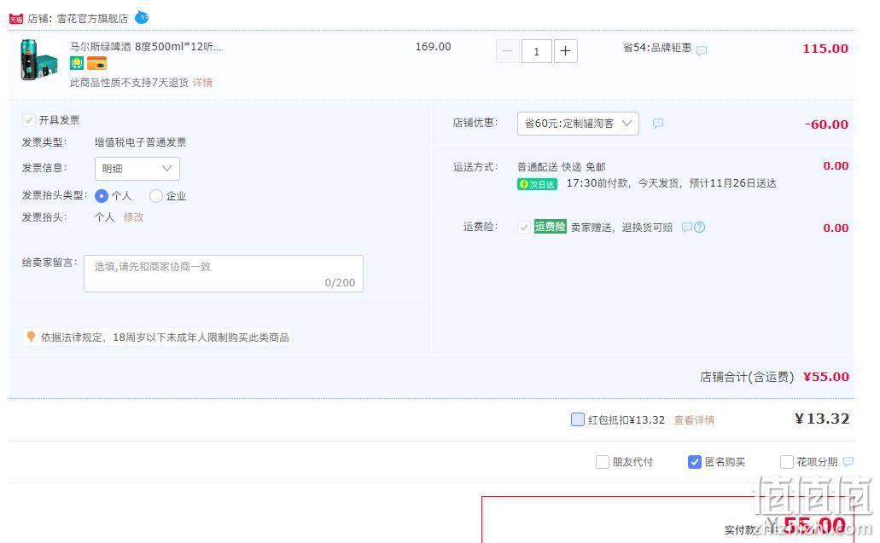Click the discount amount -60.00
Screen dimensions: 880x543
(827, 124)
